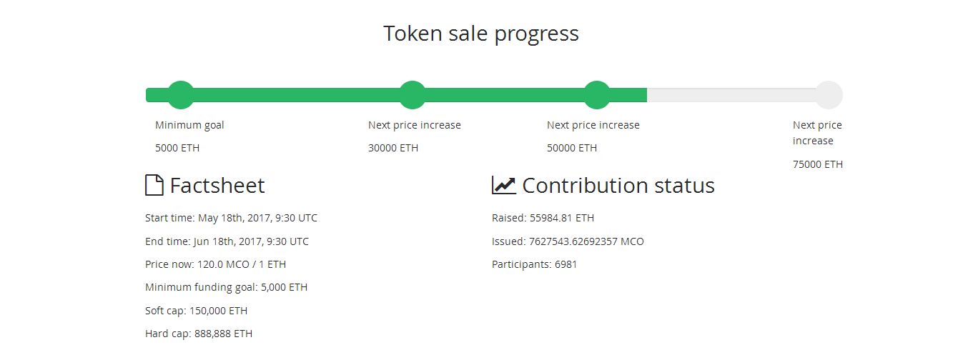Screen dimensions: 963x360
Task: Click the gray 75000 ETH milestone circle
Action: pos(829,95)
